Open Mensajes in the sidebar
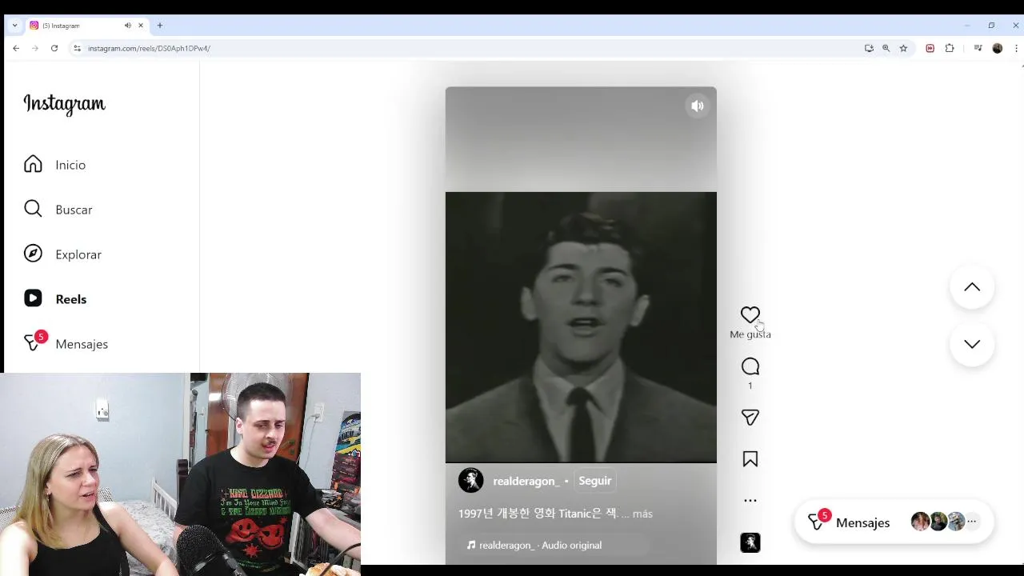The image size is (1024, 576). click(66, 343)
